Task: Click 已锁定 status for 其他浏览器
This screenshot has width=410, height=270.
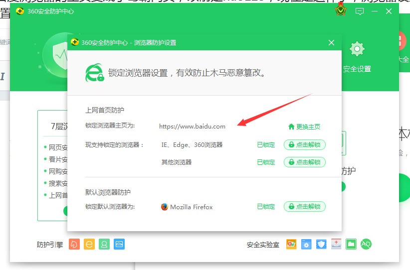Action: pyautogui.click(x=266, y=162)
